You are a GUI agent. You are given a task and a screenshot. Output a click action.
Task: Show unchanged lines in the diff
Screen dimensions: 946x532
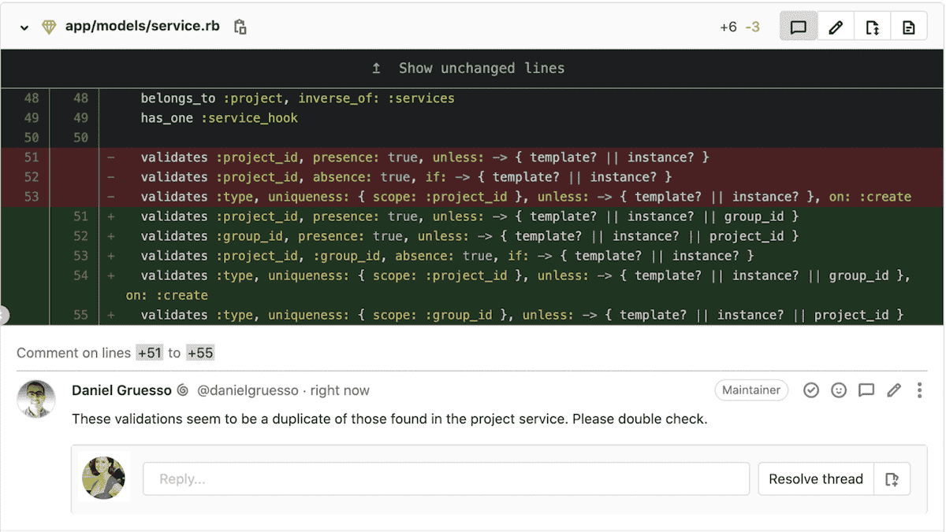481,68
